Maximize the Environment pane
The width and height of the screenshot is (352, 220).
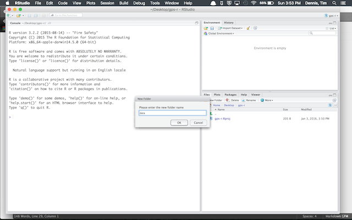click(334, 23)
